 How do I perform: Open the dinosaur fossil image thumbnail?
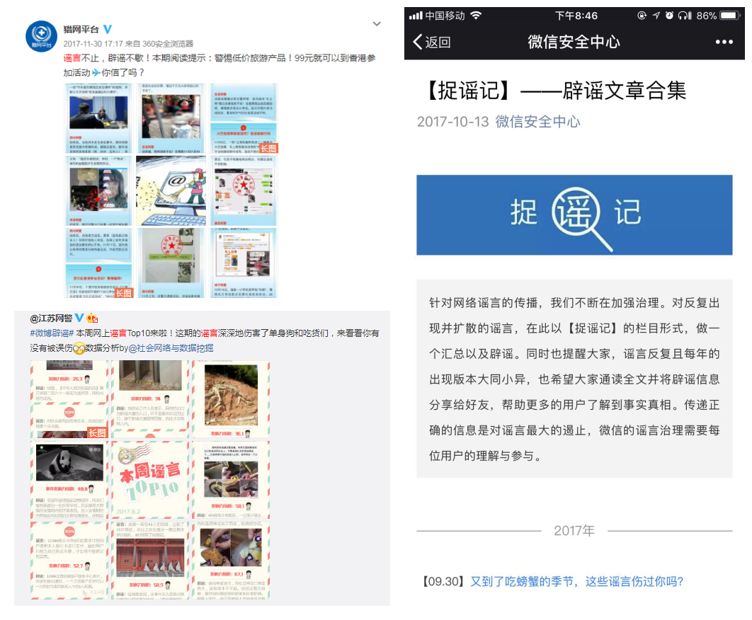231,400
